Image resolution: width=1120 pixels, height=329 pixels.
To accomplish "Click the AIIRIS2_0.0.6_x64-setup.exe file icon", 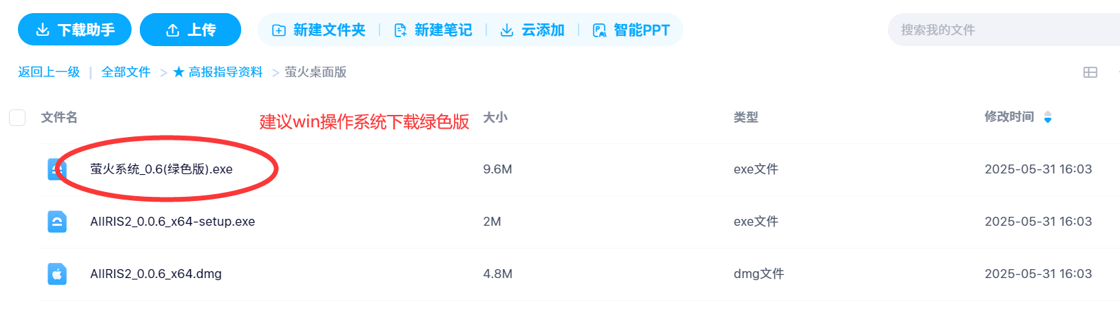I will click(57, 222).
